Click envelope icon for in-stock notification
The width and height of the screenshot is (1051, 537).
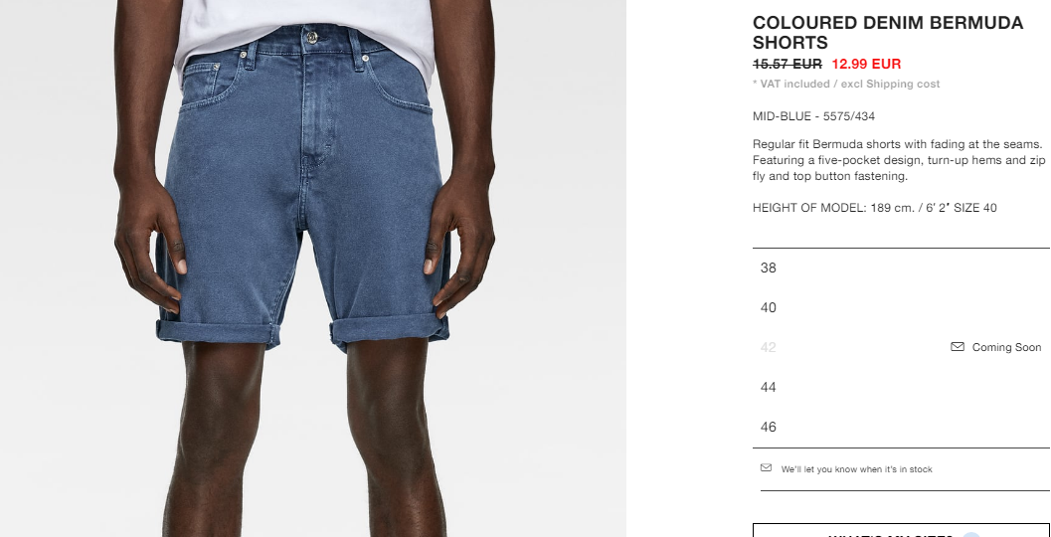[767, 468]
